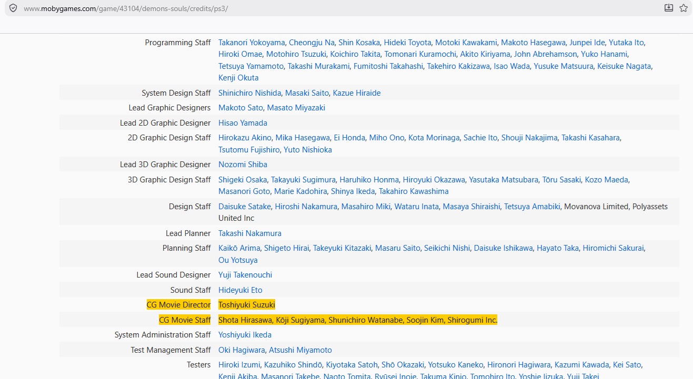Click the install page download icon
The width and height of the screenshot is (693, 379).
click(669, 8)
